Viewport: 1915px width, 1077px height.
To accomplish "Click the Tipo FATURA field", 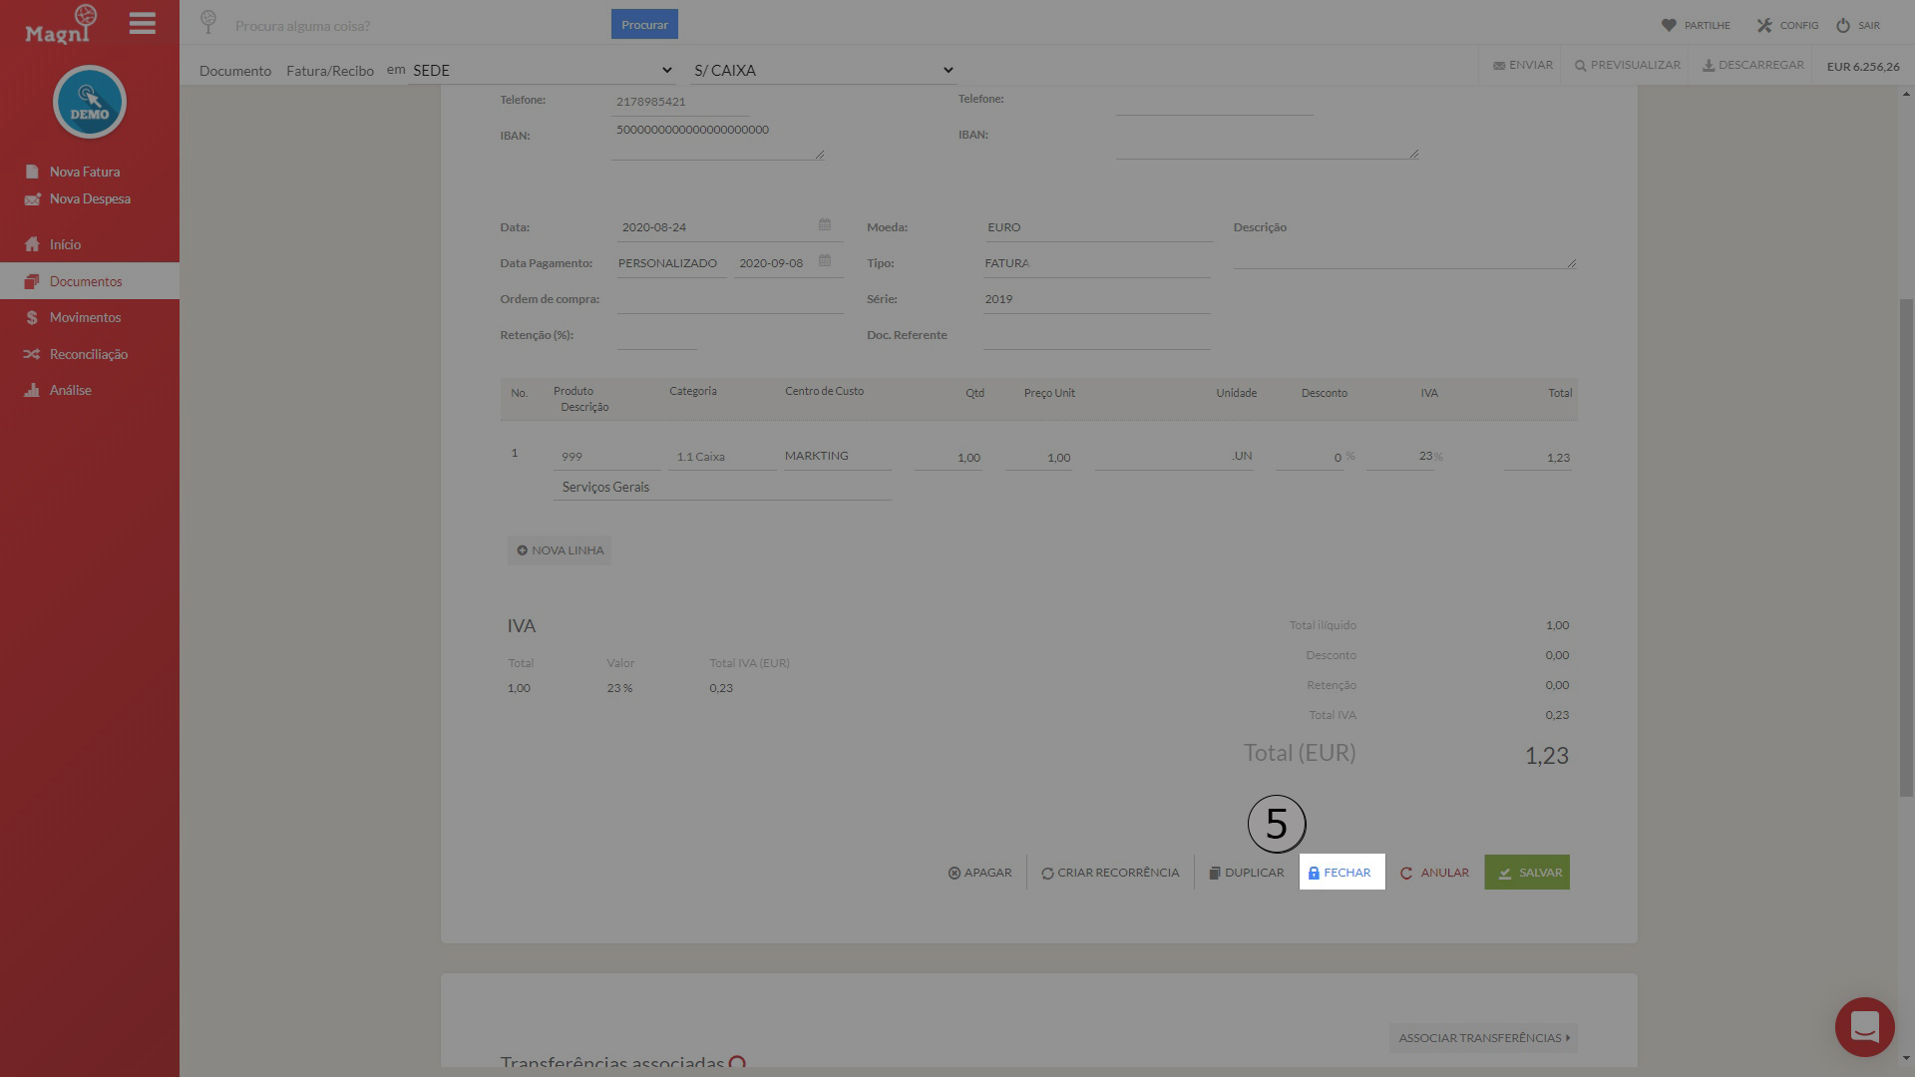I will [x=1096, y=263].
